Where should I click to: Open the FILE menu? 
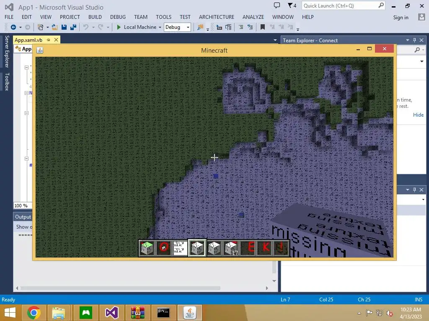click(x=9, y=17)
